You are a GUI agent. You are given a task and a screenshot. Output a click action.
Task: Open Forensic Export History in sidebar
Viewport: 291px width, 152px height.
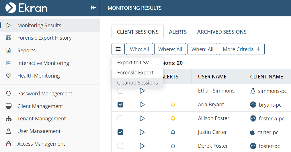(x=44, y=38)
